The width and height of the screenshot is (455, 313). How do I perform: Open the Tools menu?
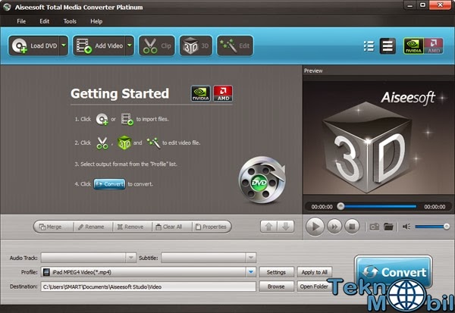pos(70,21)
